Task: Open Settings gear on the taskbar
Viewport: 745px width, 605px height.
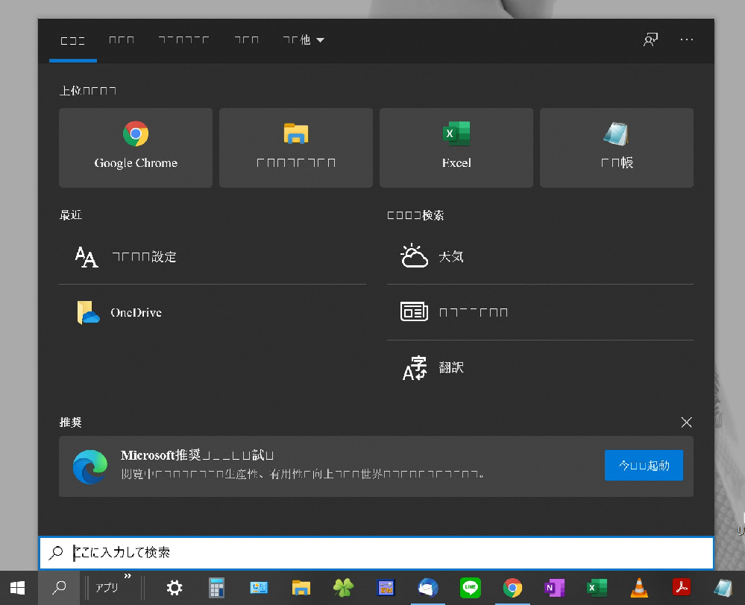Action: click(x=175, y=588)
